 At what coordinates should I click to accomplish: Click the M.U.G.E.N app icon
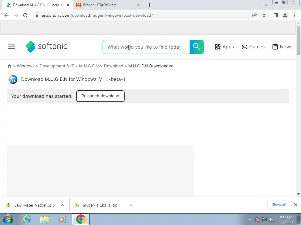click(x=13, y=79)
